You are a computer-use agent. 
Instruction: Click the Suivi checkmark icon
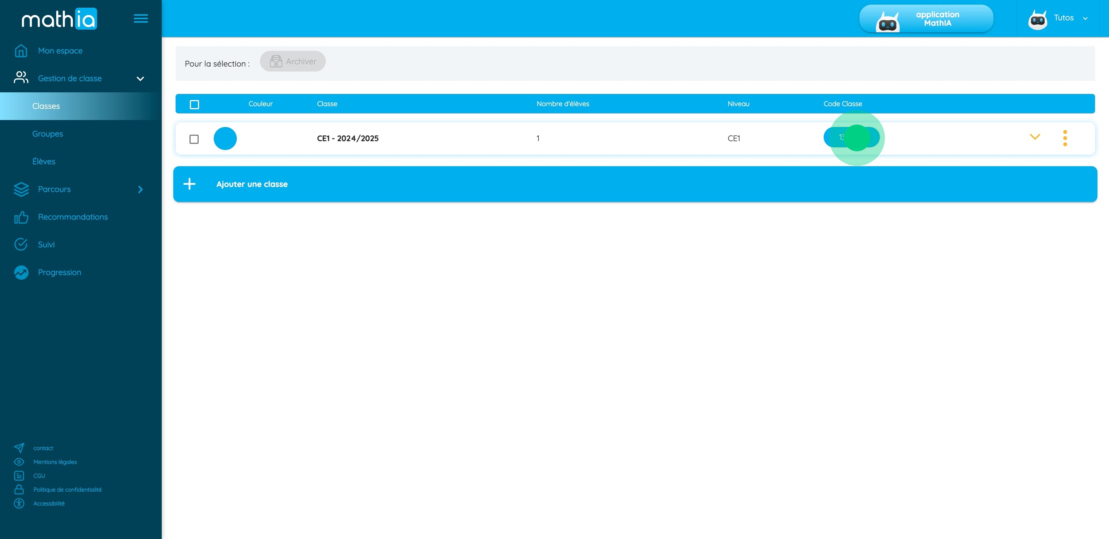coord(21,244)
